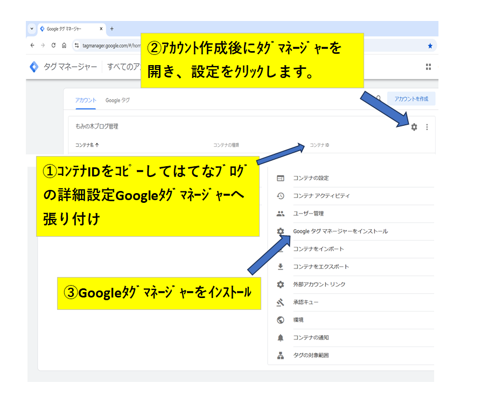Click the コンテナをエクスポート download icon
The width and height of the screenshot is (488, 404).
tap(281, 267)
